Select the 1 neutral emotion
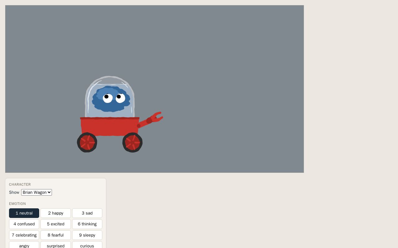 (24, 213)
